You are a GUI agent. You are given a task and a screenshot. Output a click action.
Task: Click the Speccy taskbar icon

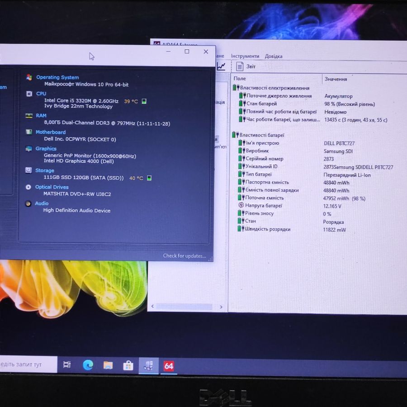148,366
